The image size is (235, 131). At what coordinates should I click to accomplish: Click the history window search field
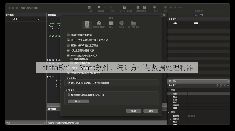point(26,123)
